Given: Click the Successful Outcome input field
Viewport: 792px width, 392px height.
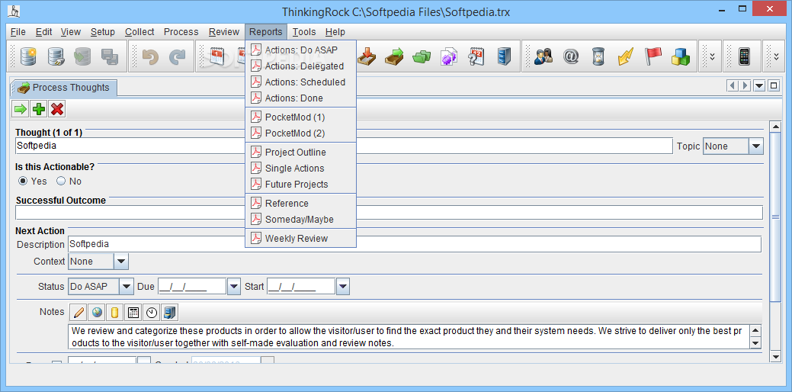Looking at the screenshot, I should (389, 213).
